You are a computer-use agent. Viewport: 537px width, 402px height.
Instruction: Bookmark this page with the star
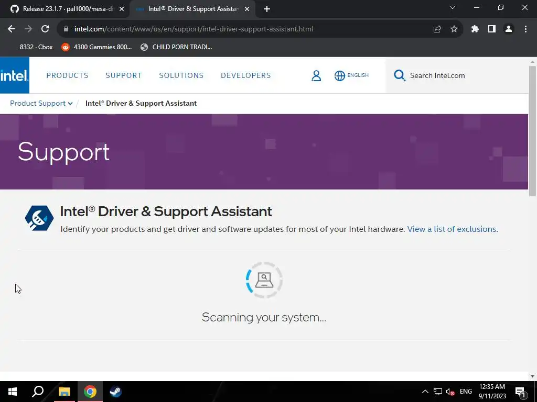pyautogui.click(x=454, y=29)
